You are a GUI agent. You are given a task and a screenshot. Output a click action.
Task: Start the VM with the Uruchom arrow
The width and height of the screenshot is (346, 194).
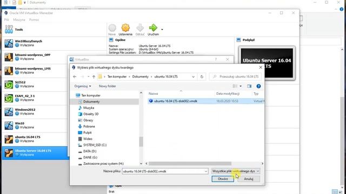(153, 30)
